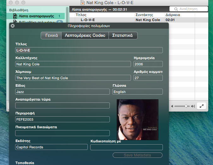Click the VLC cone icon in the title bar
The width and height of the screenshot is (213, 165).
[x=83, y=3]
